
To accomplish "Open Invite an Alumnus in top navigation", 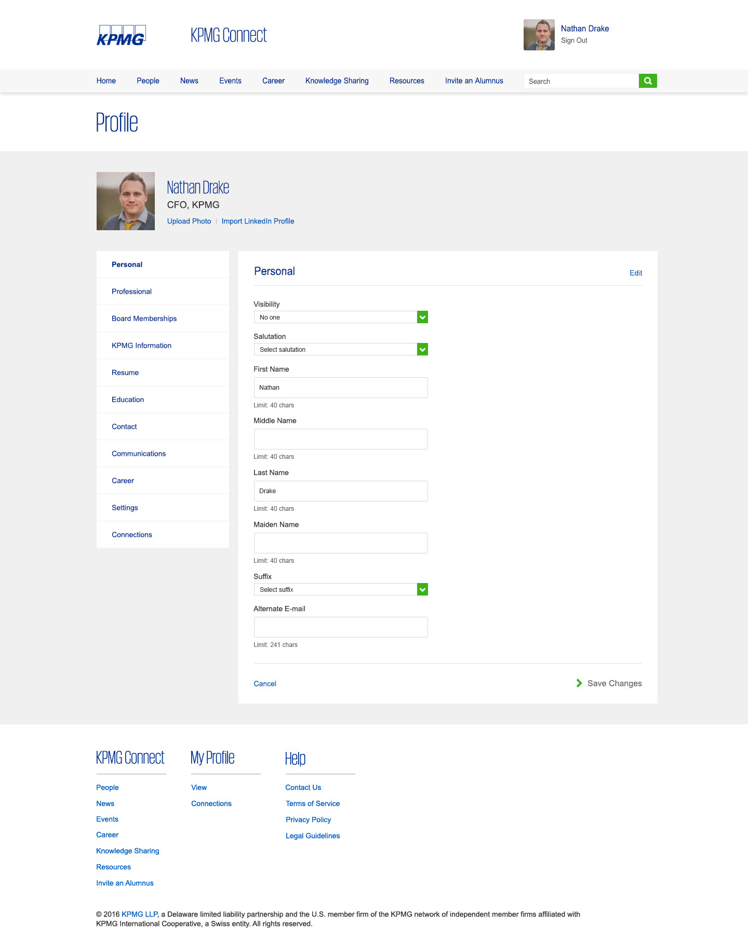I will (x=474, y=81).
